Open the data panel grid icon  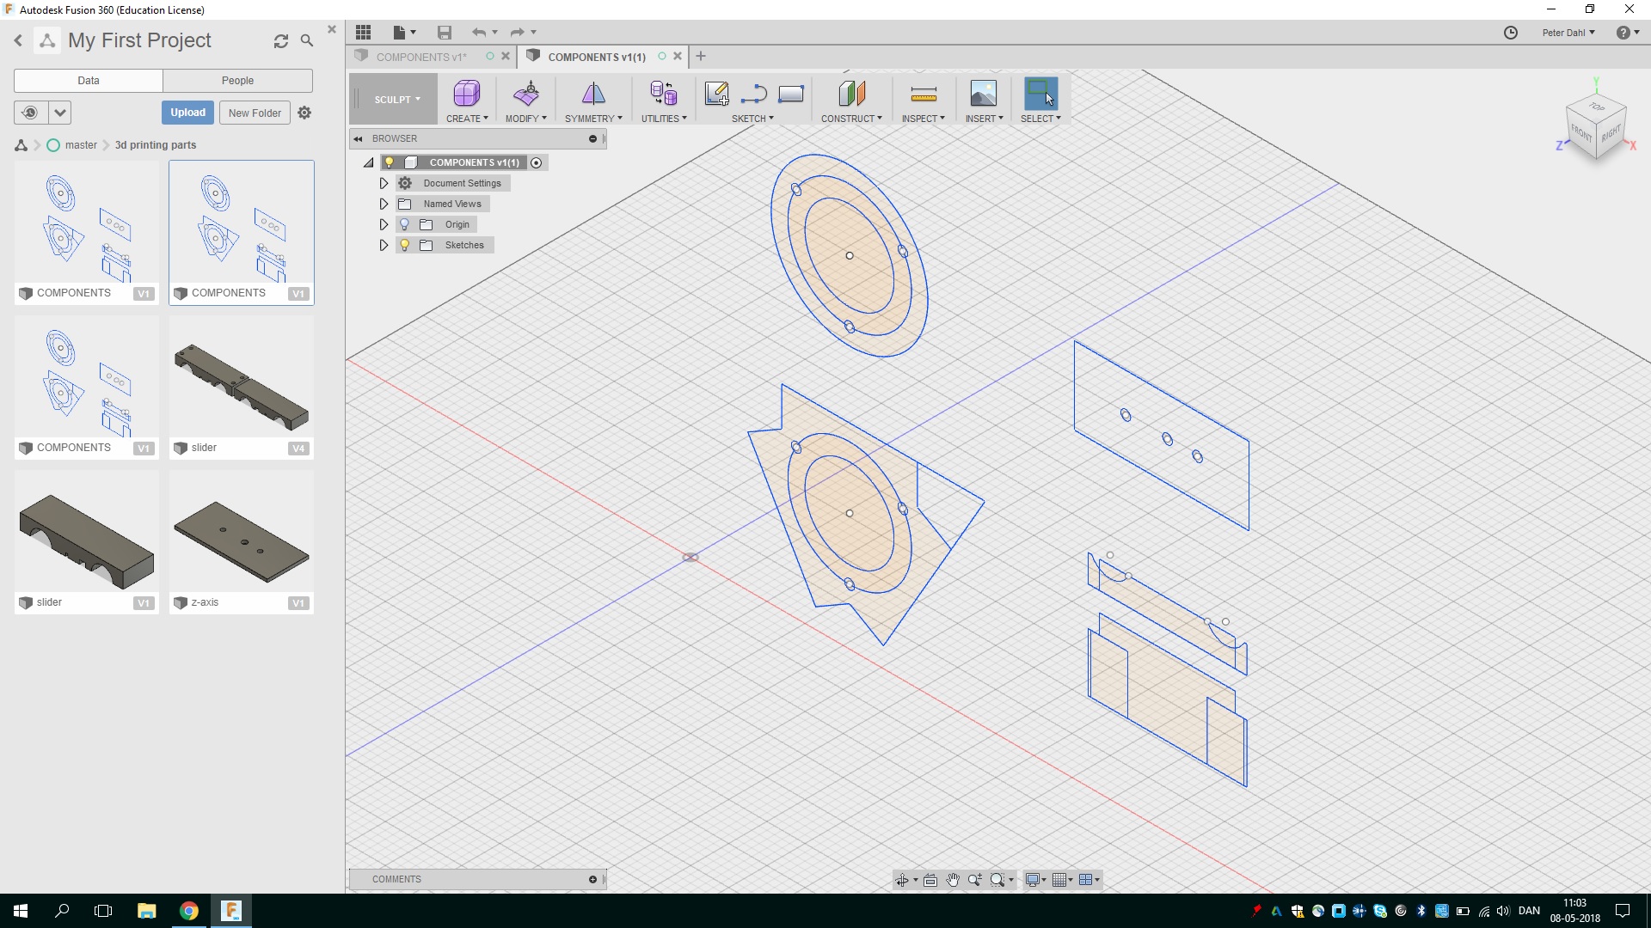pyautogui.click(x=364, y=33)
